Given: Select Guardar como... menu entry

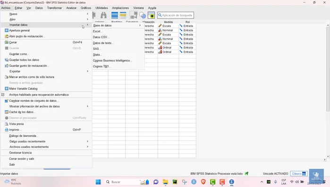Looking at the screenshot, I should coord(19,54).
